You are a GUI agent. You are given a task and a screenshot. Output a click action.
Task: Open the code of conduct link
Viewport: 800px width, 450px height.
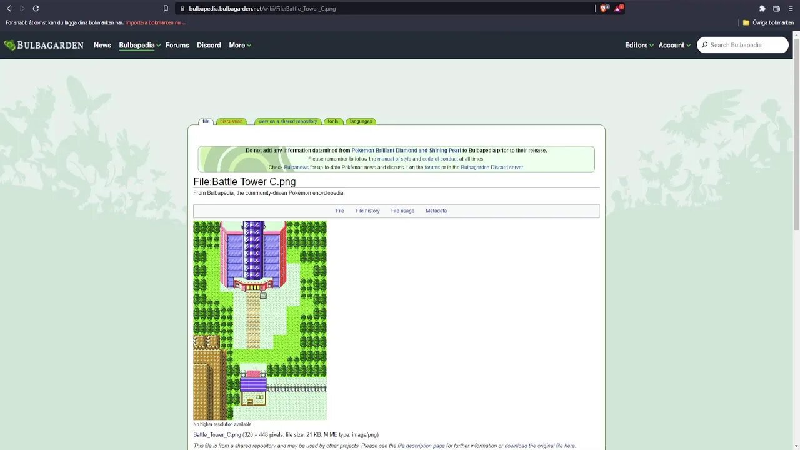(440, 159)
